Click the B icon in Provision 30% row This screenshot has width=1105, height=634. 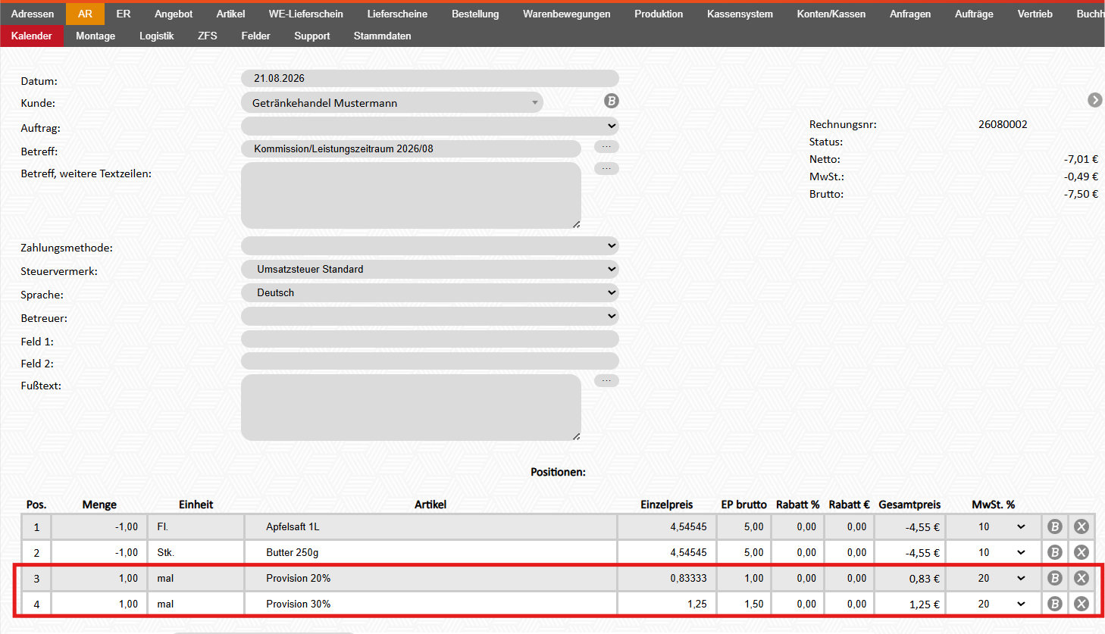point(1054,604)
